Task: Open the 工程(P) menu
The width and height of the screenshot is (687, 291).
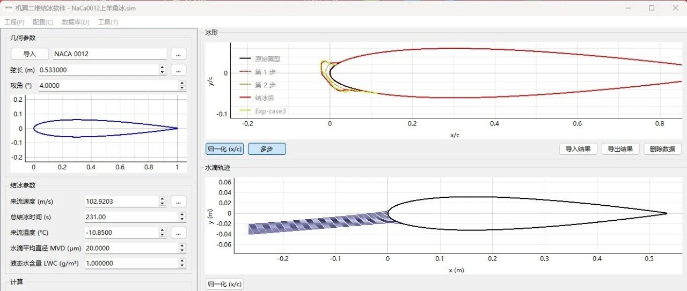Action: tap(14, 23)
